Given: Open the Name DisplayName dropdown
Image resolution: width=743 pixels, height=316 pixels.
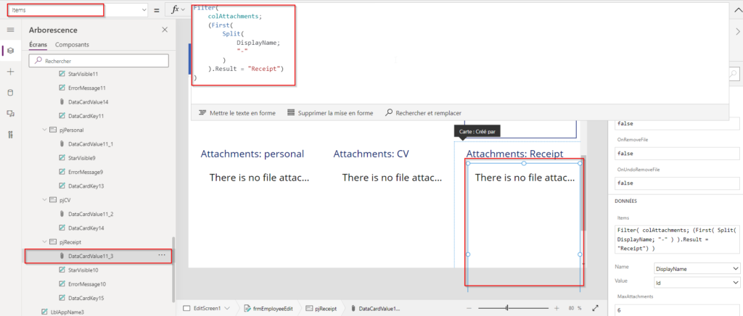Looking at the screenshot, I should pyautogui.click(x=697, y=267).
